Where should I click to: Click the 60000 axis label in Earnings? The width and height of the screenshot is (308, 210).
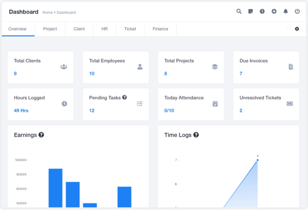pos(21,189)
